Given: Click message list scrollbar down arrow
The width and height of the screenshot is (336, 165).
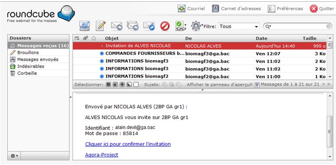Looking at the screenshot, I should (x=329, y=77).
